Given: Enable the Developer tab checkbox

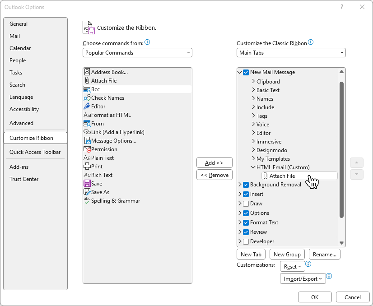Looking at the screenshot, I should (246, 241).
